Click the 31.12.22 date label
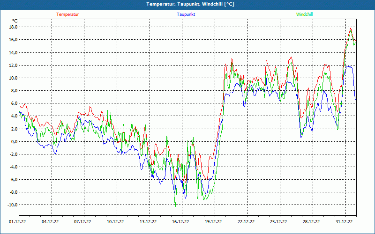This screenshot has width=375, height=234. coord(344,221)
